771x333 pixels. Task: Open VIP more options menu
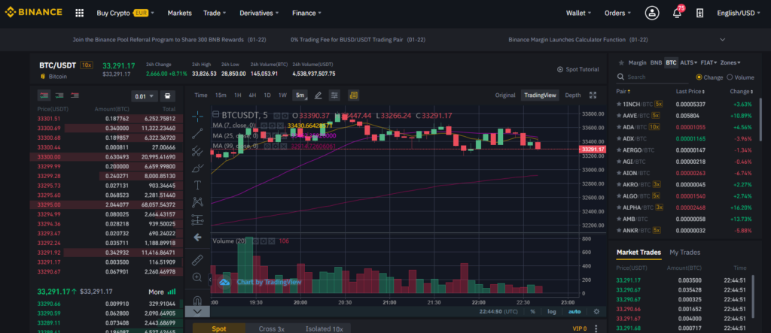coord(596,328)
